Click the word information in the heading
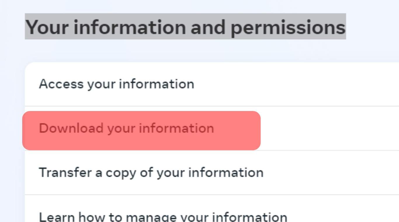Viewport: 399px width, 222px height. point(130,27)
